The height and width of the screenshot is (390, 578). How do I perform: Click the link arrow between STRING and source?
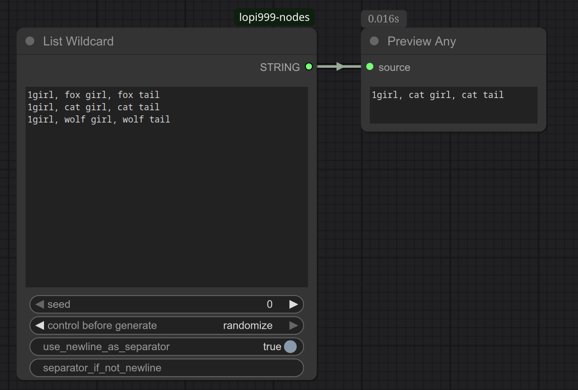[339, 66]
